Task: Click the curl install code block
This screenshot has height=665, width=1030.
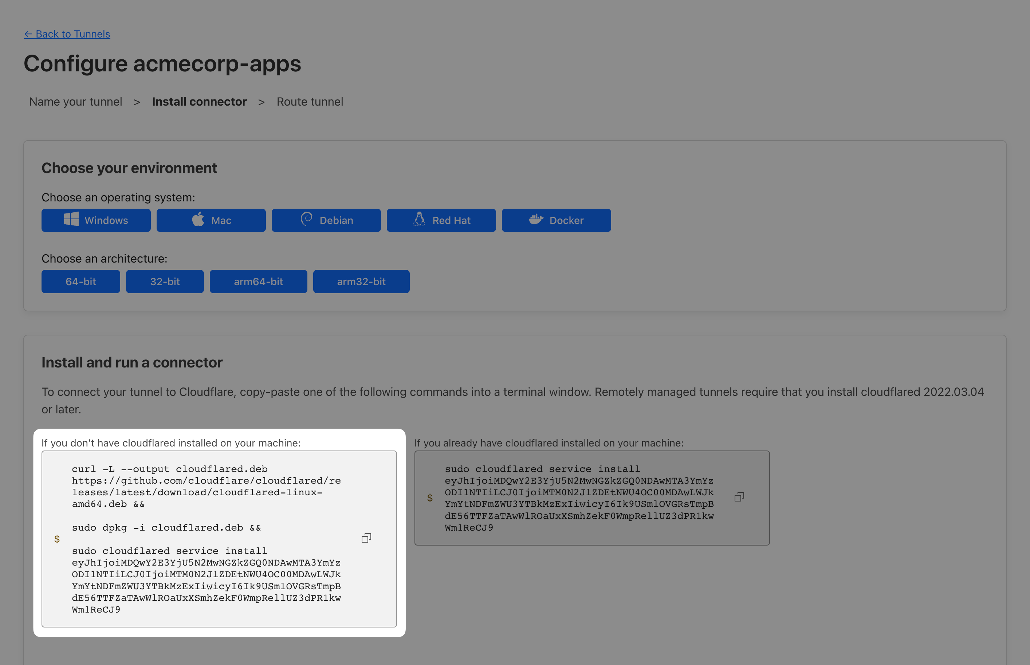Action: click(219, 539)
